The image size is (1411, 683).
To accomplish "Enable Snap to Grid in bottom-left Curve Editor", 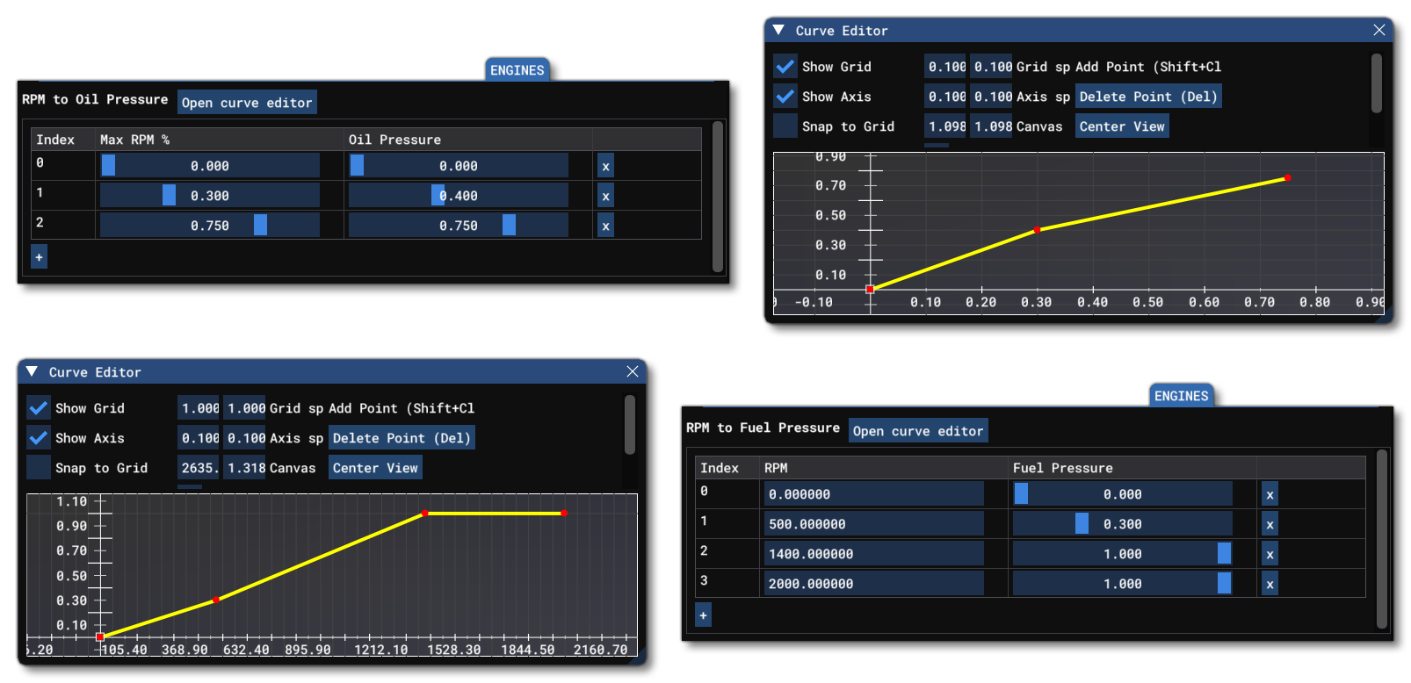I will click(x=39, y=468).
